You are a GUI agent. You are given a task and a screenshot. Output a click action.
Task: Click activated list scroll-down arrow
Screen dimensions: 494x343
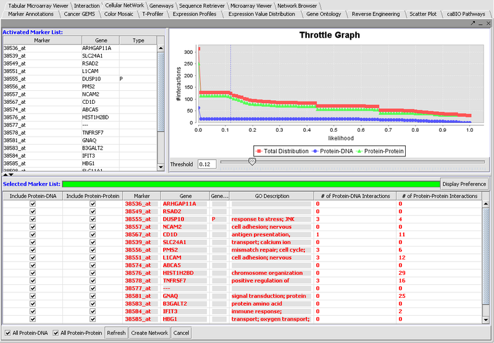(161, 167)
